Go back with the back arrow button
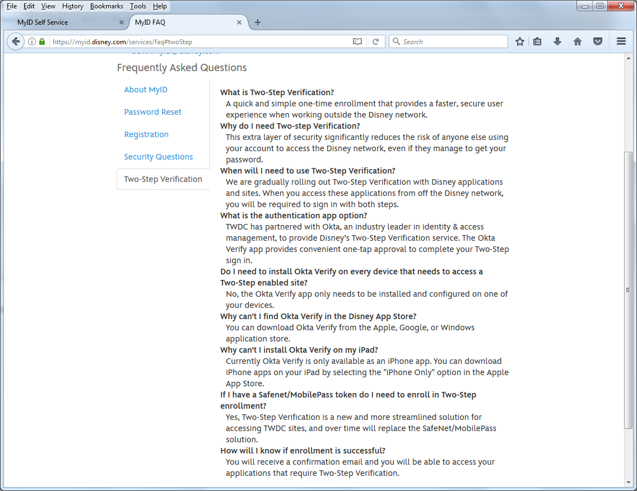 pos(16,41)
